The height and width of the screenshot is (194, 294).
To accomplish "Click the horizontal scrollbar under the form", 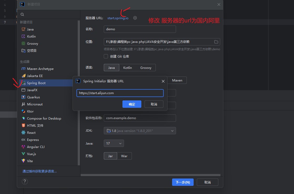I will [150, 175].
